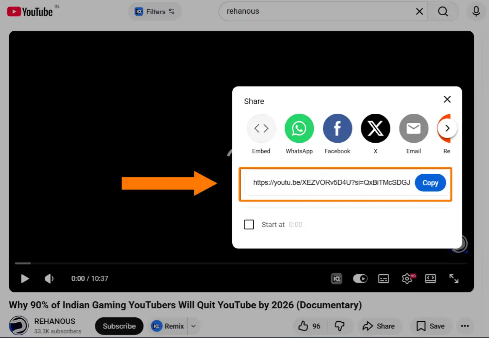This screenshot has height=338, width=489.
Task: Toggle autoplay in the player bar
Action: tap(360, 278)
